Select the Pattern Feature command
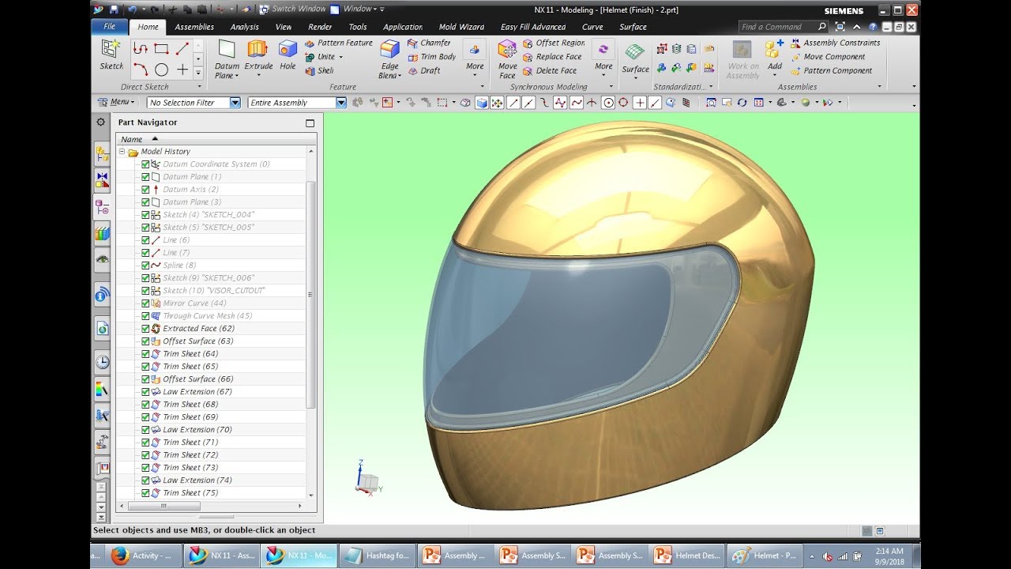Screen dimensions: 1011x569 (338, 43)
